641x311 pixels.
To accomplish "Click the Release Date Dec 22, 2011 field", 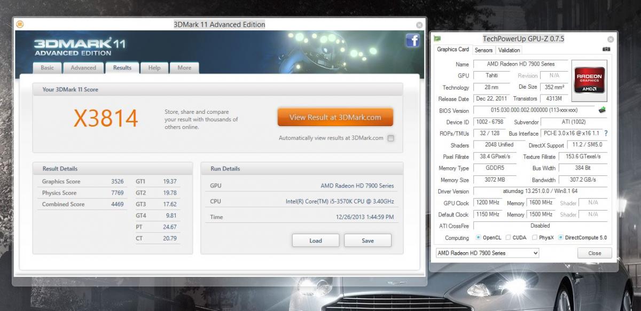I will 491,99.
